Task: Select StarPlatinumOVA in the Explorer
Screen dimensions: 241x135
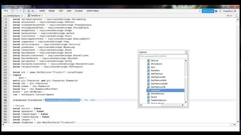Action: click(159, 80)
